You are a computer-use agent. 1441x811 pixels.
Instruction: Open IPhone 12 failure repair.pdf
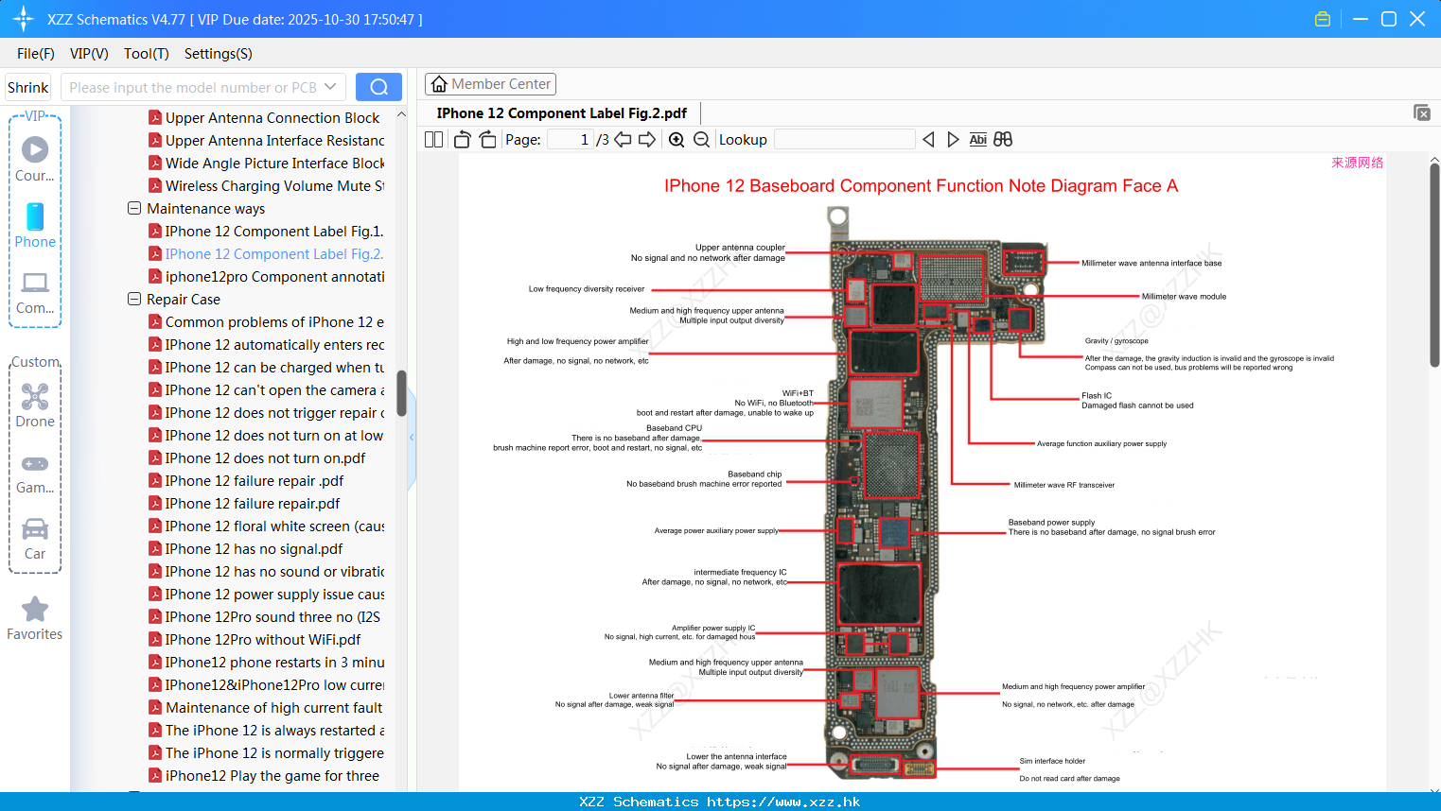coord(244,504)
